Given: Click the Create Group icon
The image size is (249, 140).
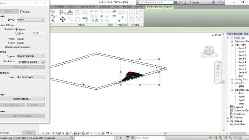Looking at the screenshot, I should point(139,12).
